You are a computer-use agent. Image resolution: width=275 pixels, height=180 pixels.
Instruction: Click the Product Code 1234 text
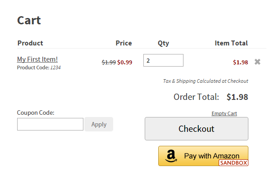click(39, 67)
